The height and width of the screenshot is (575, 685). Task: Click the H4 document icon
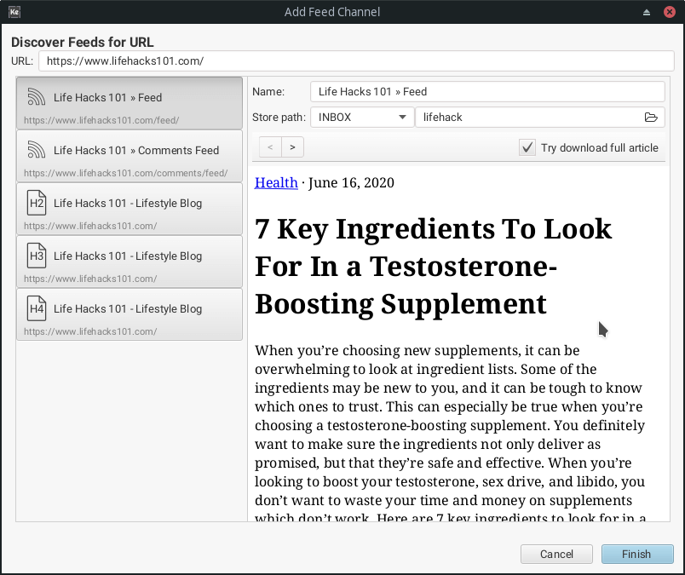click(x=36, y=308)
